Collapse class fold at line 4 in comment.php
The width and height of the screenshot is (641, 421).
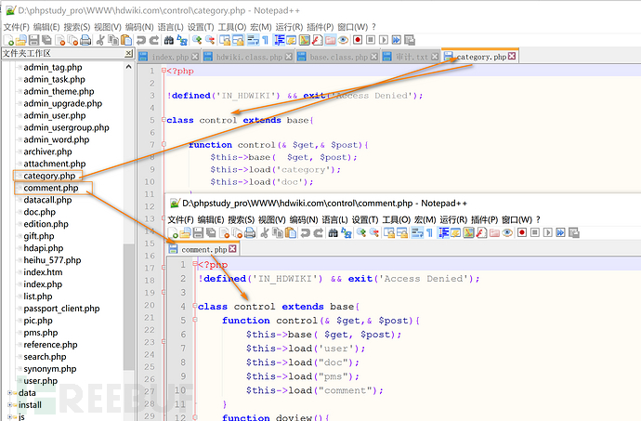(195, 307)
